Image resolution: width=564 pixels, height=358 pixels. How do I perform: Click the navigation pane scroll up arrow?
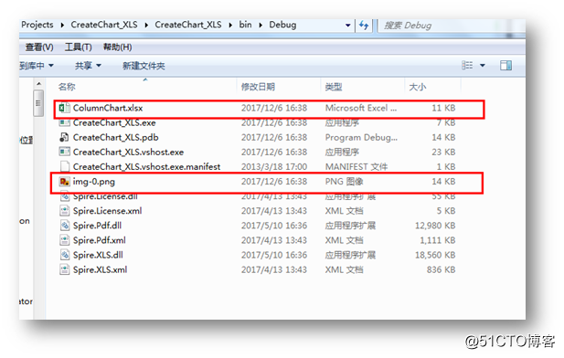tap(38, 84)
